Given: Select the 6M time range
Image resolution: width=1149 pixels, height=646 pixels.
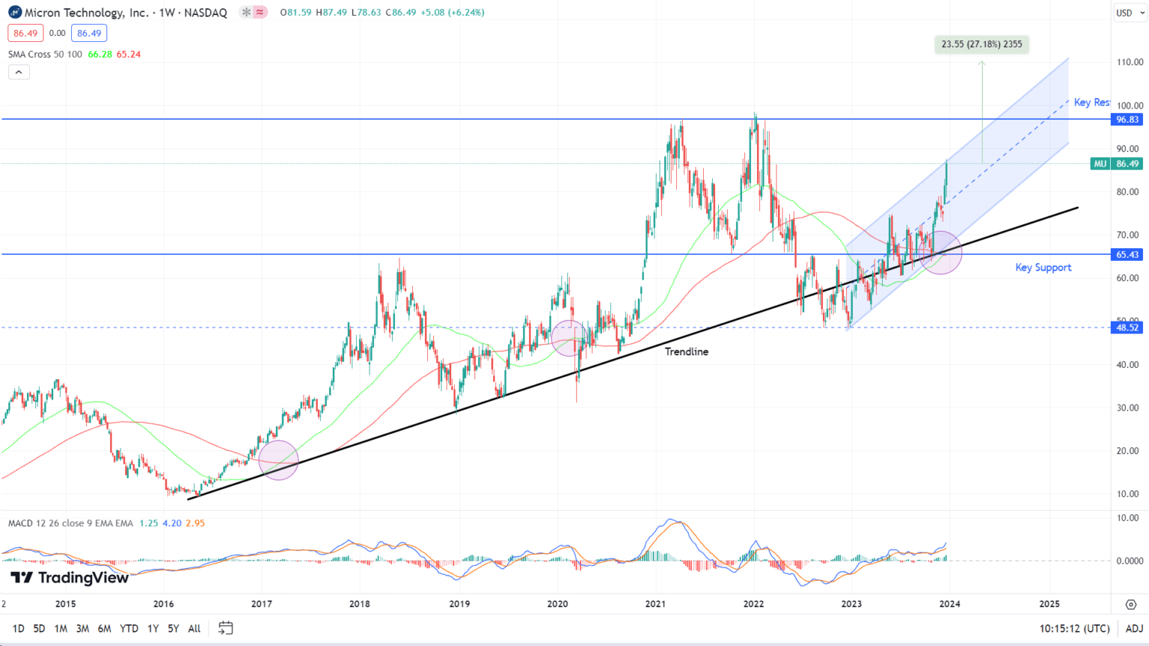Looking at the screenshot, I should tap(105, 629).
